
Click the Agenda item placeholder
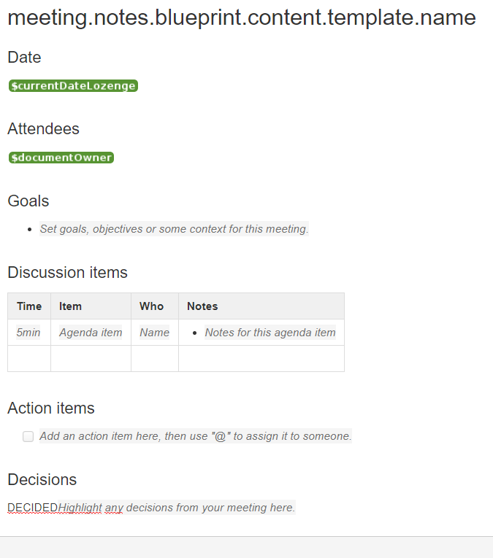pyautogui.click(x=91, y=333)
